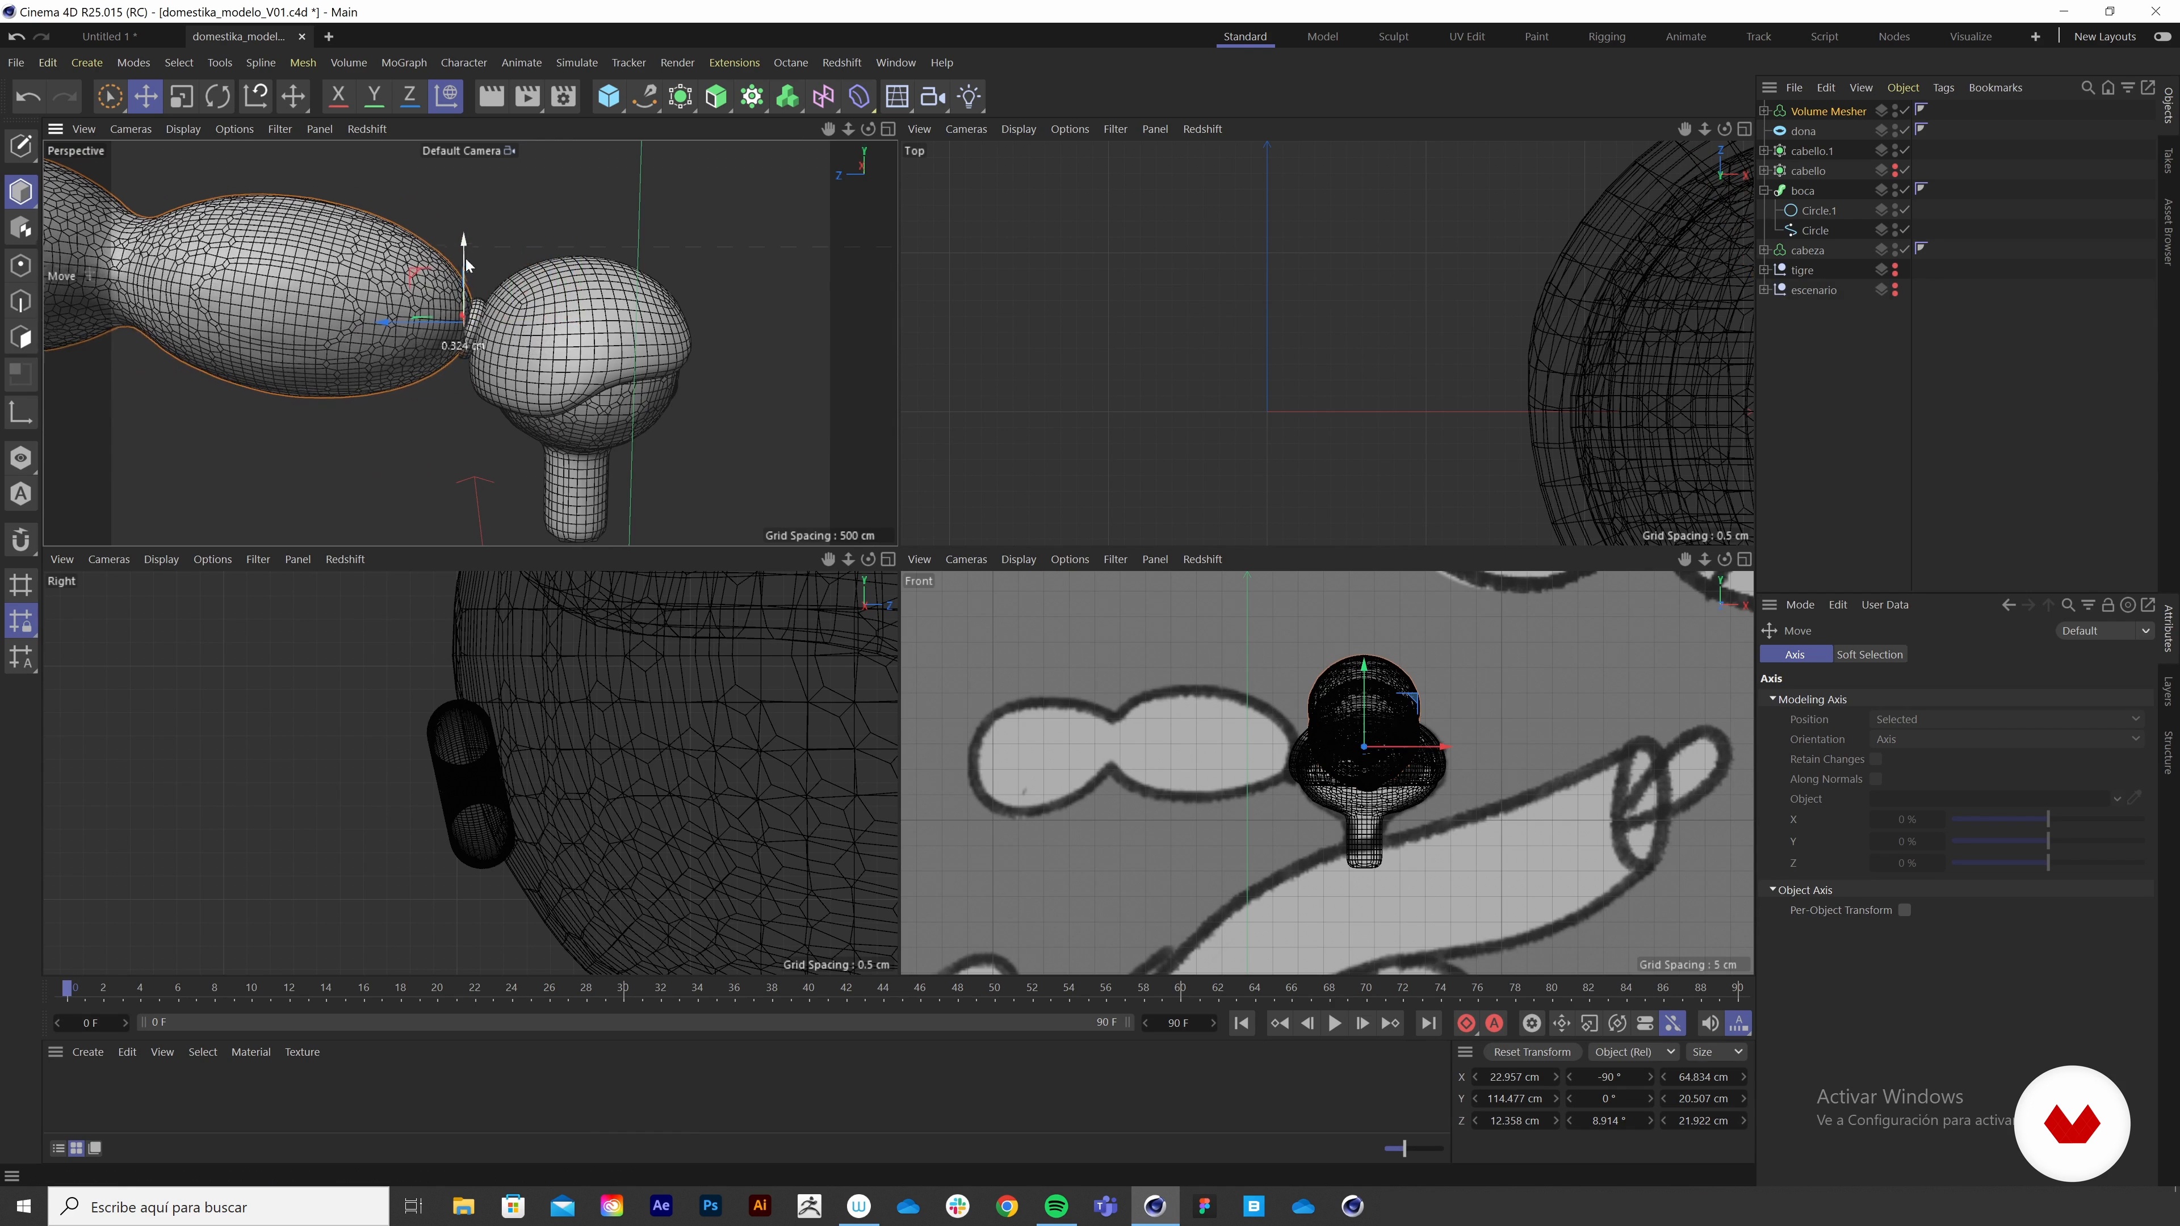The height and width of the screenshot is (1226, 2180).
Task: Click User Data in Attribute Manager
Action: point(1885,604)
